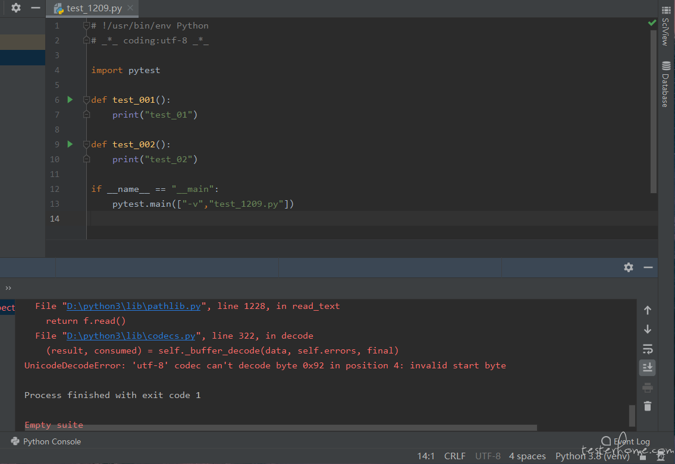
Task: Collapse the test_001 function fold marker
Action: coord(86,100)
